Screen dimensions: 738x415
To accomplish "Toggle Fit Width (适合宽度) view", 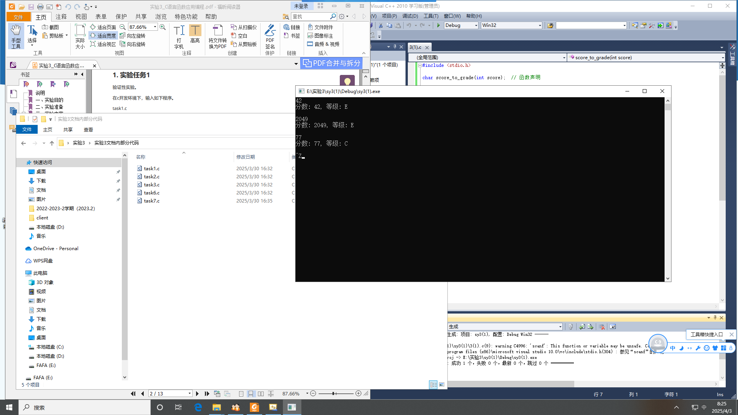I will coord(103,36).
